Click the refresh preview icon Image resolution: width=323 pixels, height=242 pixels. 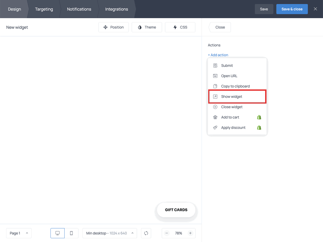pos(146,233)
